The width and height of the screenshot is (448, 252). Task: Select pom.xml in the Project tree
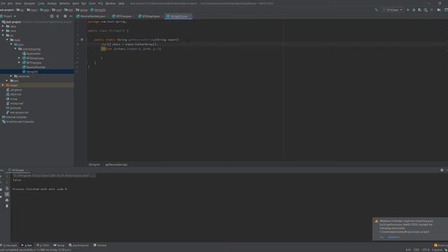pyautogui.click(x=15, y=108)
